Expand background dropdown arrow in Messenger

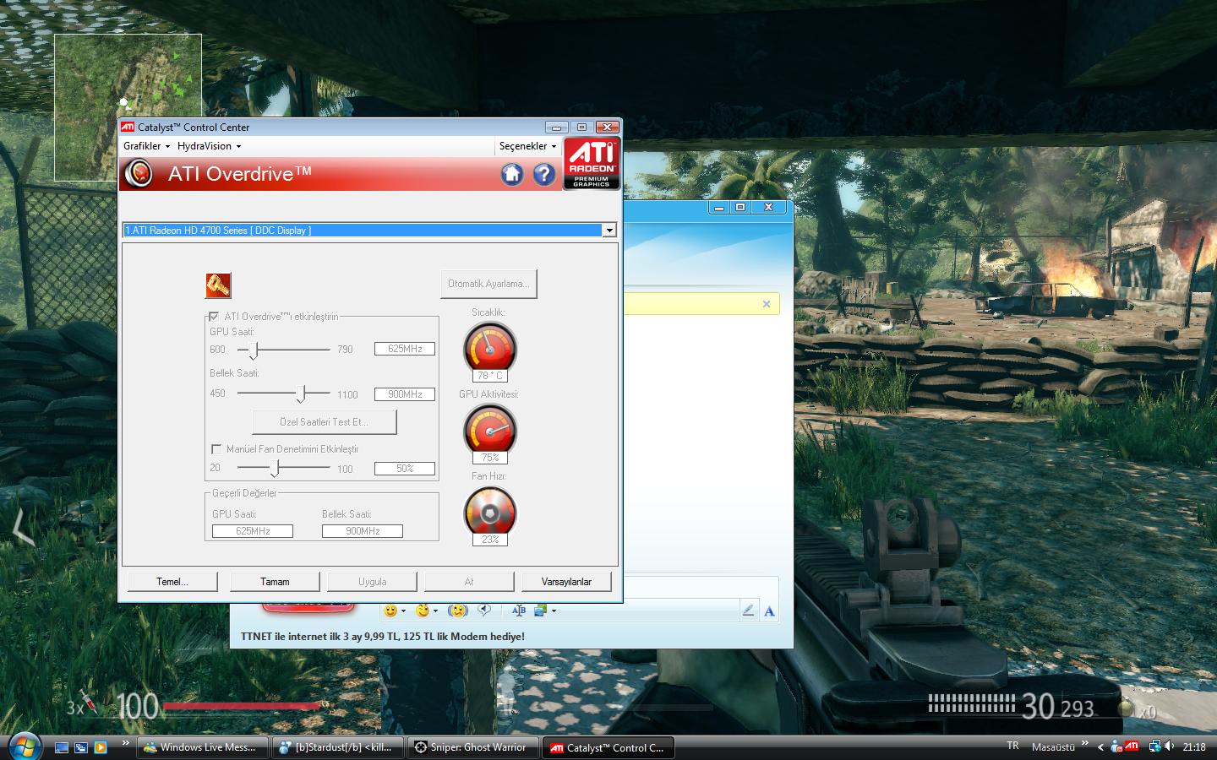pyautogui.click(x=554, y=611)
